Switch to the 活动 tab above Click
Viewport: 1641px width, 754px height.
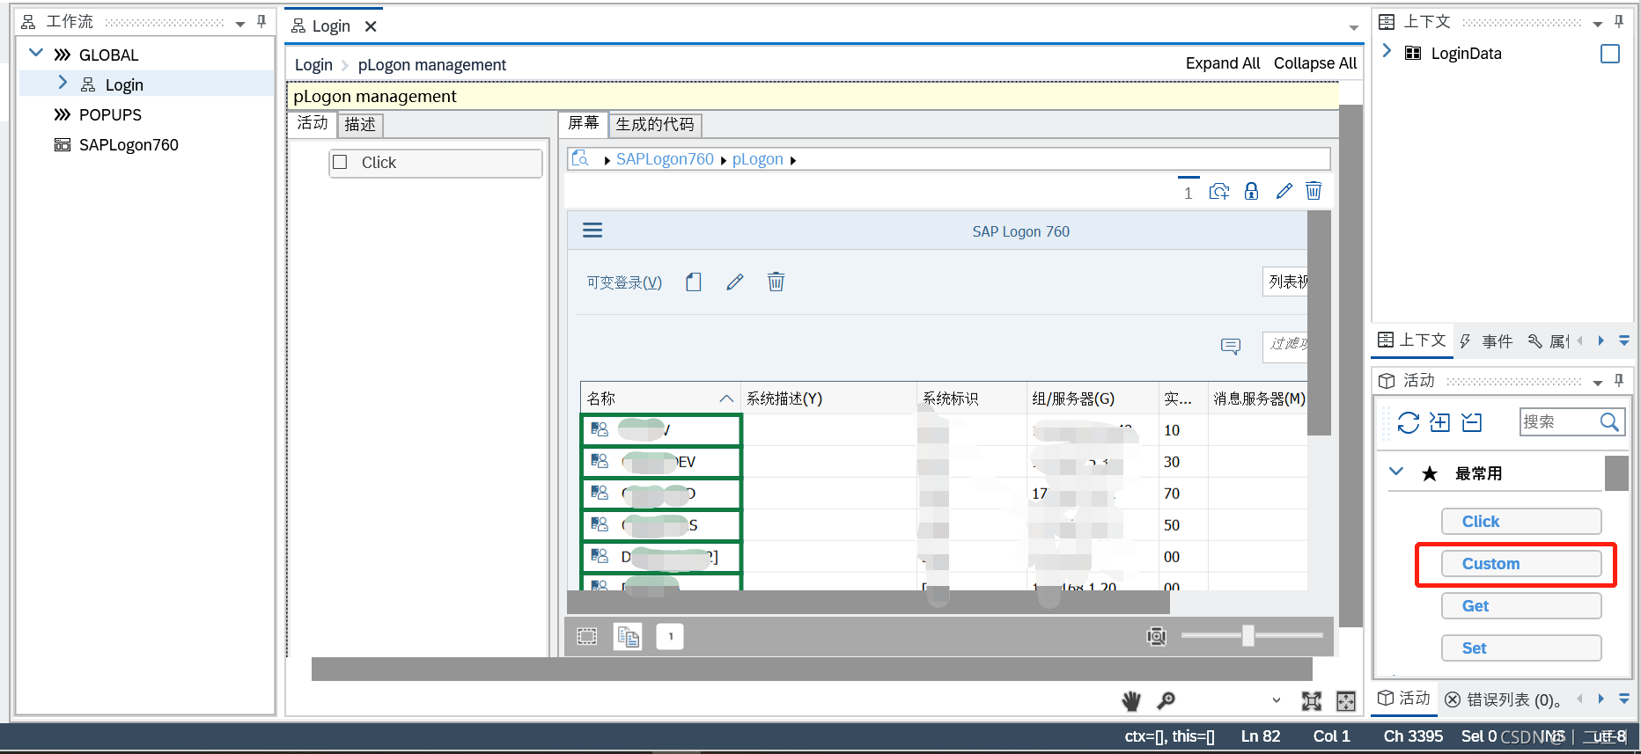[313, 123]
